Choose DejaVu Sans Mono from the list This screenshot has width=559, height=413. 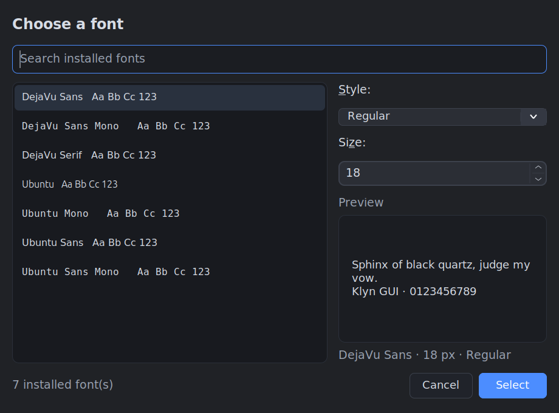[x=170, y=126]
